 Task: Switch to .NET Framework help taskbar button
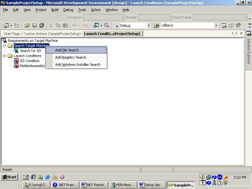(66, 185)
